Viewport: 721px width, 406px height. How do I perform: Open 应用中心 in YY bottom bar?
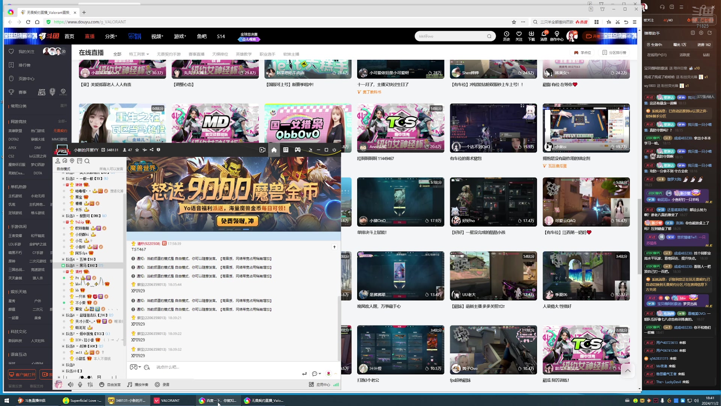[320, 385]
